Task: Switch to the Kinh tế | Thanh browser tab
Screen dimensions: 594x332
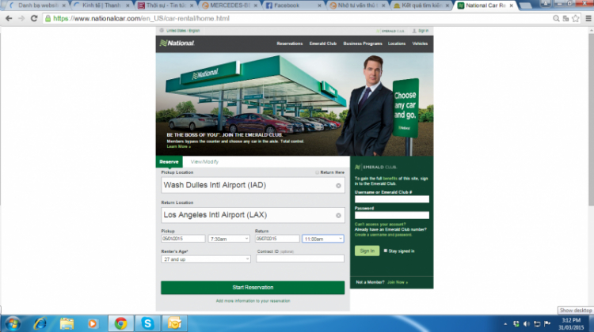Action: [103, 6]
